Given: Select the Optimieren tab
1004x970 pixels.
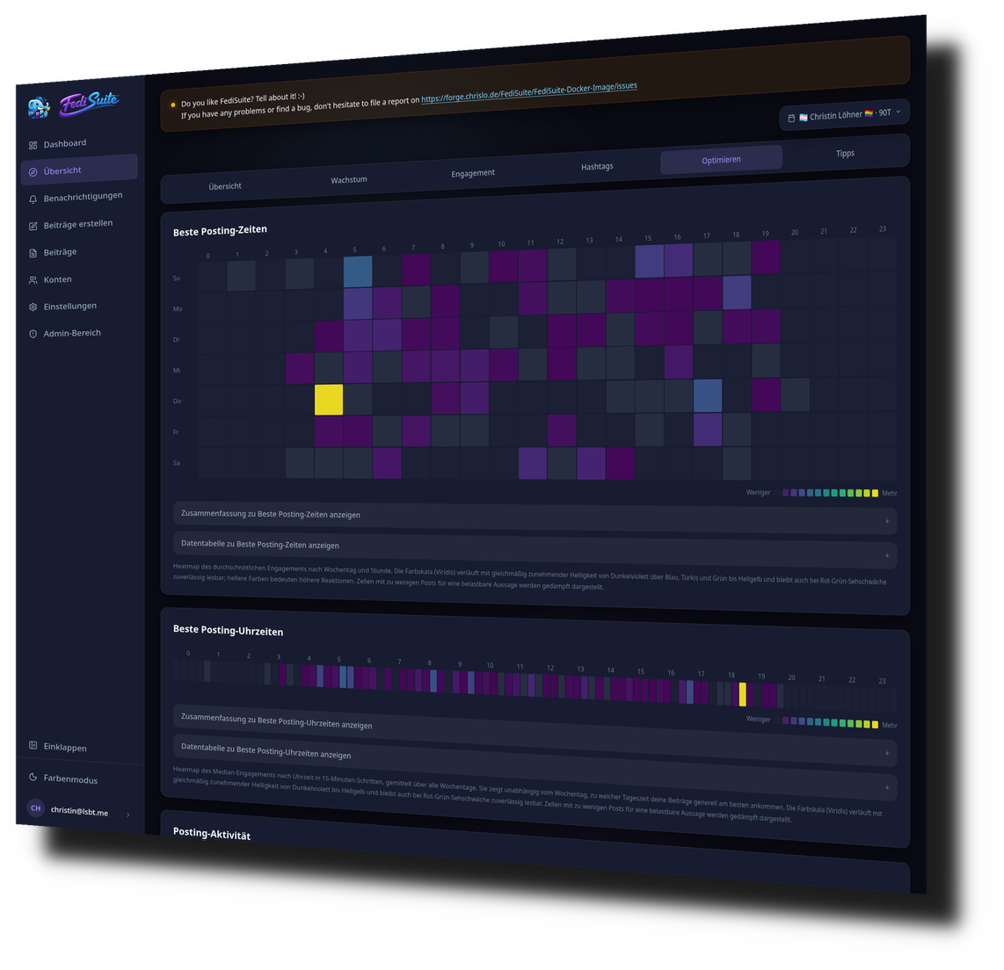Looking at the screenshot, I should (721, 160).
